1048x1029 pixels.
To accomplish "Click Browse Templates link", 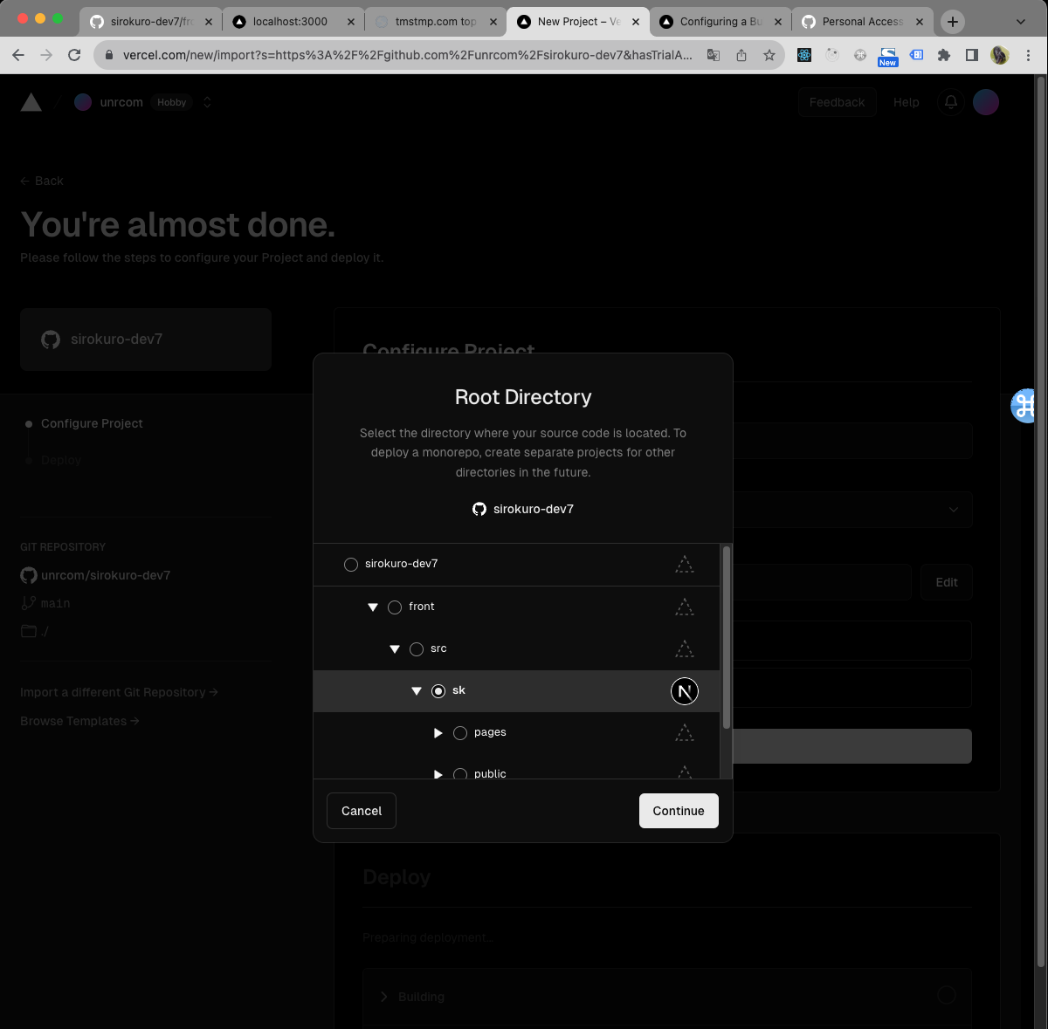I will point(79,721).
